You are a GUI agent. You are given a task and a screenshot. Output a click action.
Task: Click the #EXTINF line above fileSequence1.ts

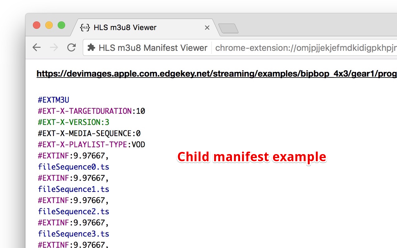pyautogui.click(x=74, y=178)
